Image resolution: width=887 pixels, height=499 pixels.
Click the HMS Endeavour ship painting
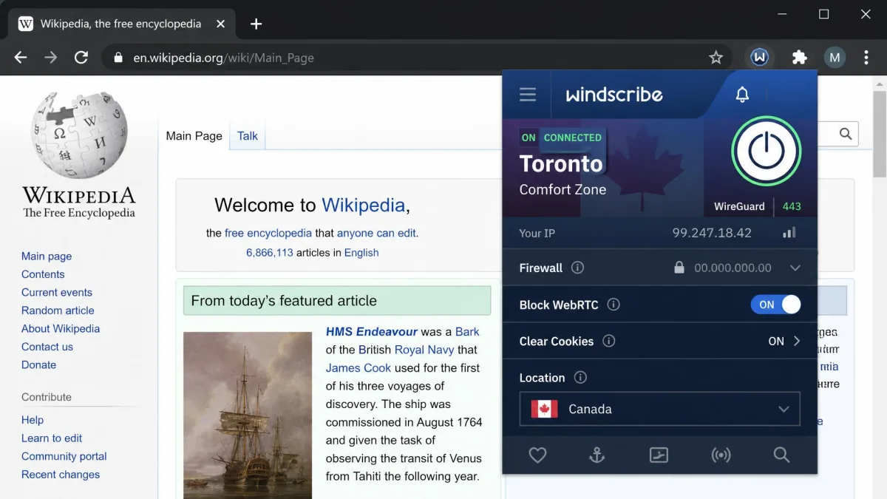point(248,415)
